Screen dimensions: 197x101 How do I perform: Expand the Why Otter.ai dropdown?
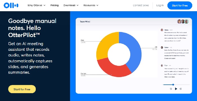click(x=36, y=5)
